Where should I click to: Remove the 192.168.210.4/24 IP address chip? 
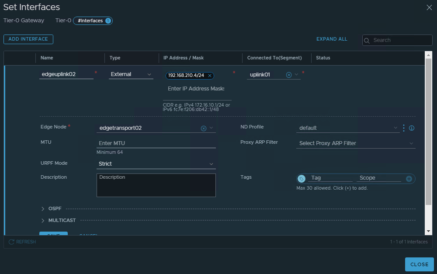coord(210,76)
